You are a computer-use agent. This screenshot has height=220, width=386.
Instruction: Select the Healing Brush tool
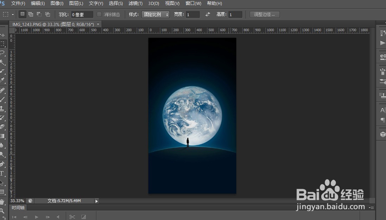click(2, 90)
